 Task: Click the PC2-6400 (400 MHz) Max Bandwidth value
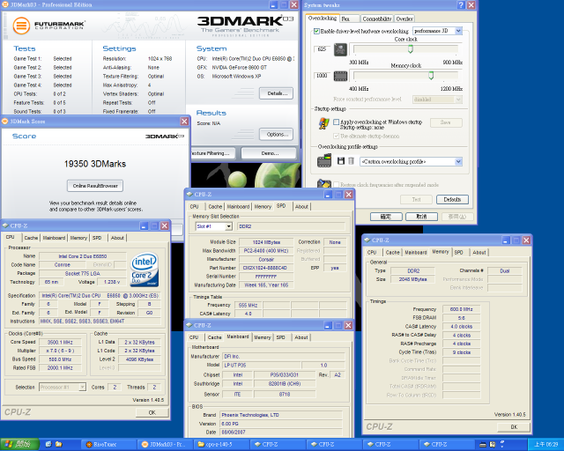[265, 251]
